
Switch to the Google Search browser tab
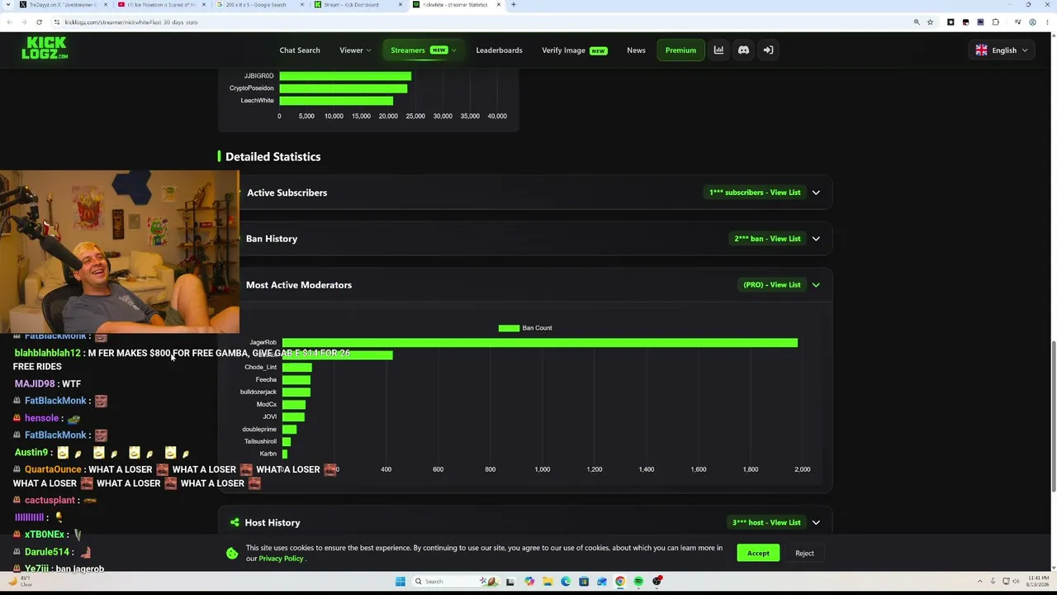coord(258,5)
